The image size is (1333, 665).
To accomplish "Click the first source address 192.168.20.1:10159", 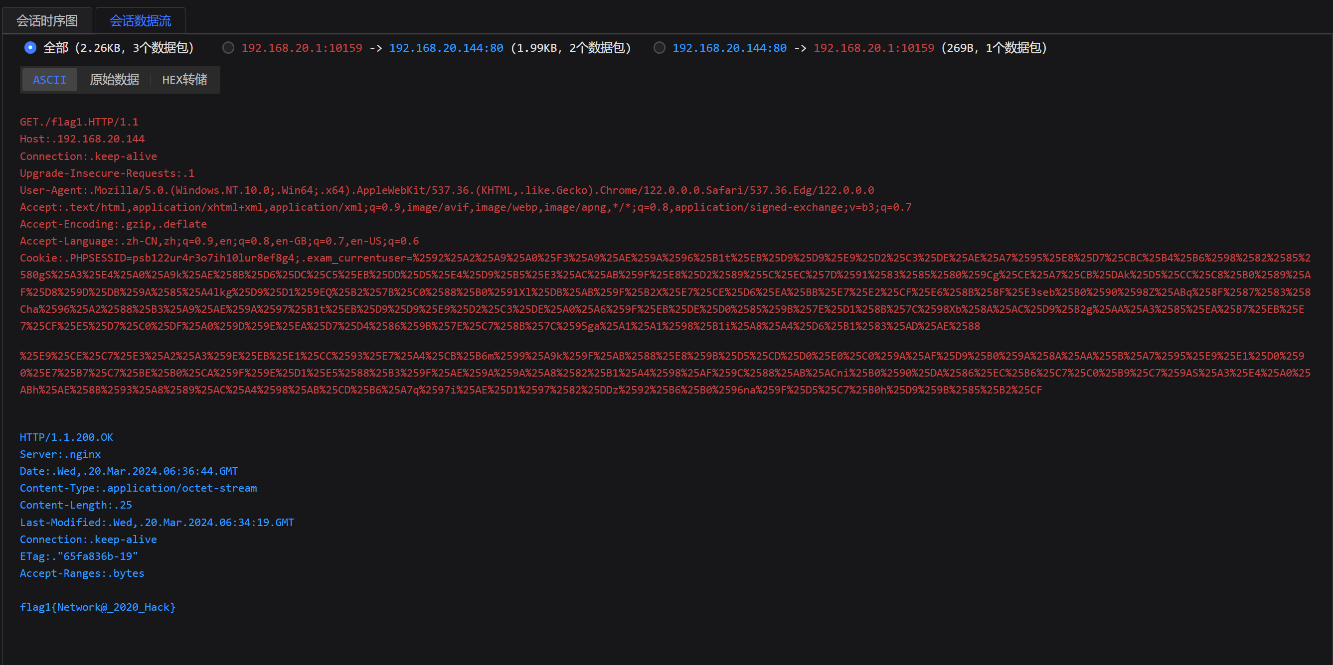I will tap(302, 48).
